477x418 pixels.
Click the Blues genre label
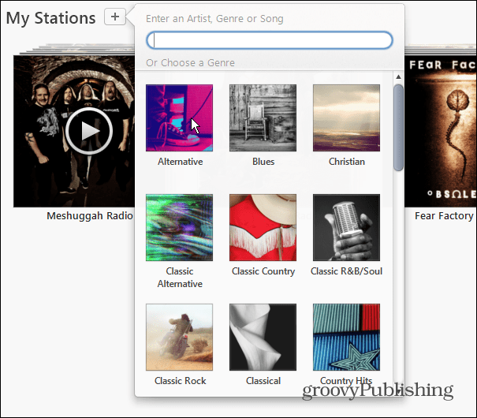coord(263,162)
